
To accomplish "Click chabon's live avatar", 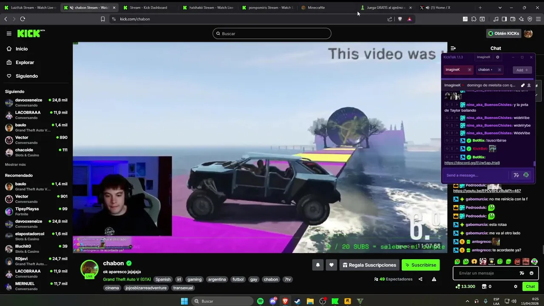I will coord(89,269).
